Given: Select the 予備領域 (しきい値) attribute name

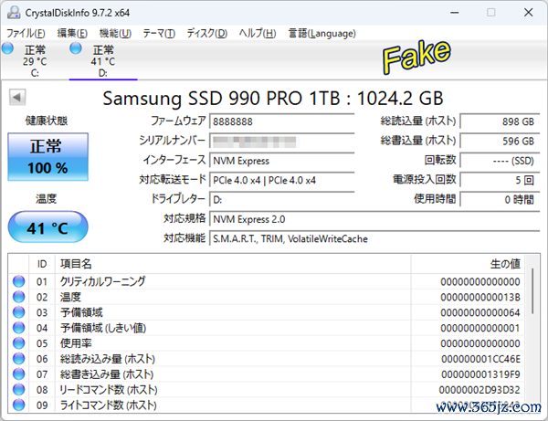Looking at the screenshot, I should pos(103,328).
